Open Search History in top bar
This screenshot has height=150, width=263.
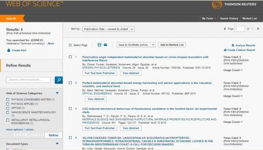click(x=229, y=18)
